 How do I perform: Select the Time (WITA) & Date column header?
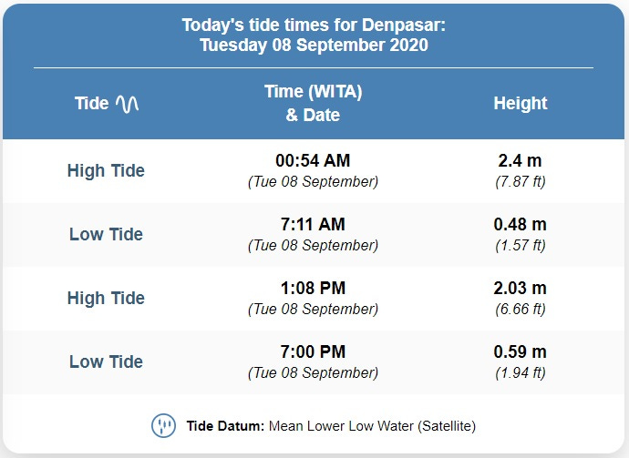(313, 103)
